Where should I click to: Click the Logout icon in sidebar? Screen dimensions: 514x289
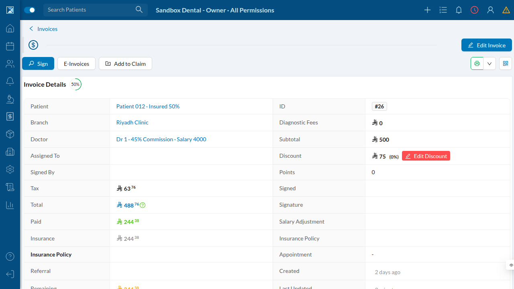(x=10, y=274)
